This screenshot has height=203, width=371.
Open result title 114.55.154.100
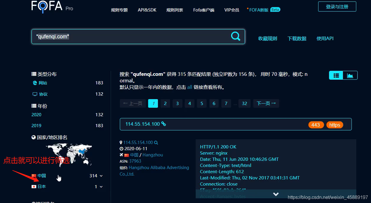143,124
